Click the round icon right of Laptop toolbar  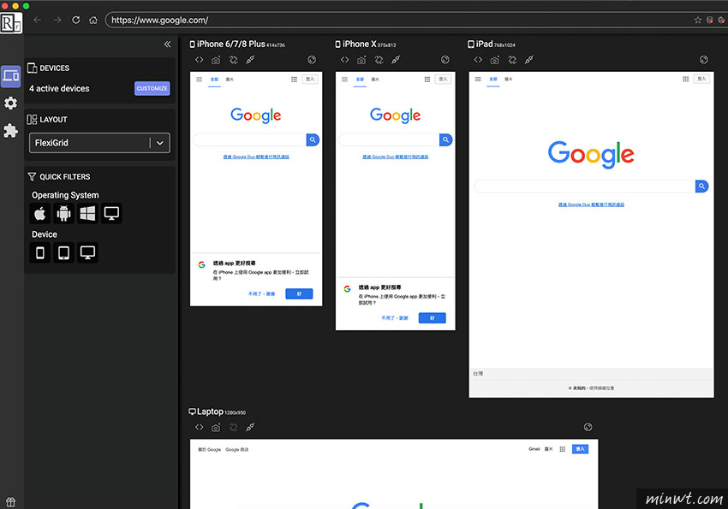[x=588, y=428]
